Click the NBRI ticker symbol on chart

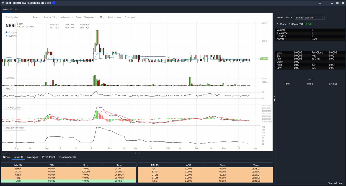pos(11,25)
